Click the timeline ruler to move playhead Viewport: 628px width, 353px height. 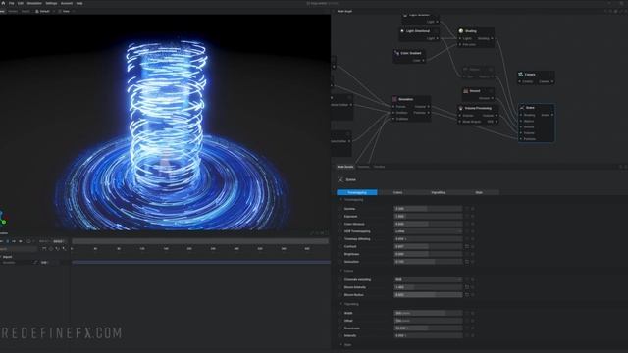click(x=200, y=248)
